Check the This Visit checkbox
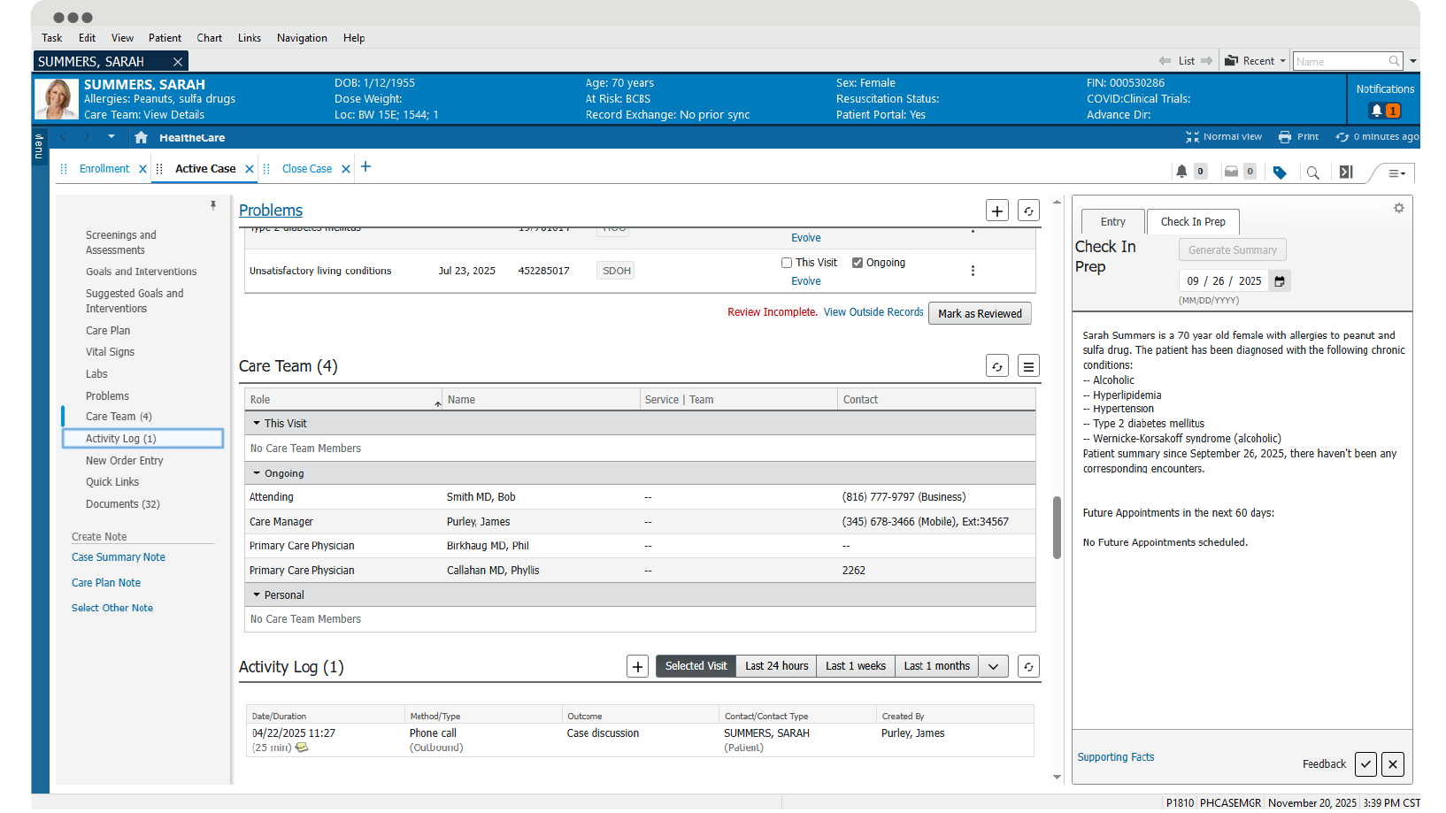The image size is (1446, 813). click(787, 263)
